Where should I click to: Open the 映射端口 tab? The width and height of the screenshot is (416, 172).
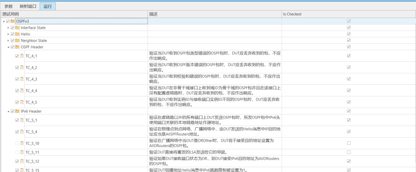[28, 7]
